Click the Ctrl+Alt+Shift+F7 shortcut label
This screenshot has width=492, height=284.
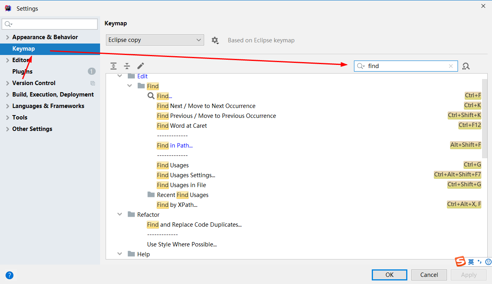coord(458,174)
